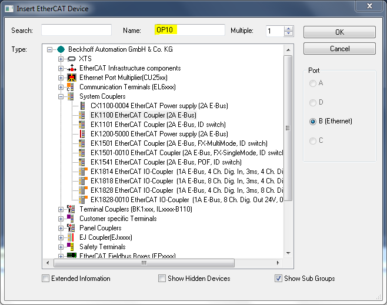Screen dimensions: 387x305
Task: Increase the Multiple value with up arrow
Action: (x=288, y=28)
